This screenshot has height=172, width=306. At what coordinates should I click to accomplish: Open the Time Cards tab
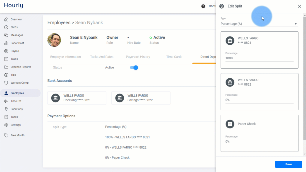point(174,57)
